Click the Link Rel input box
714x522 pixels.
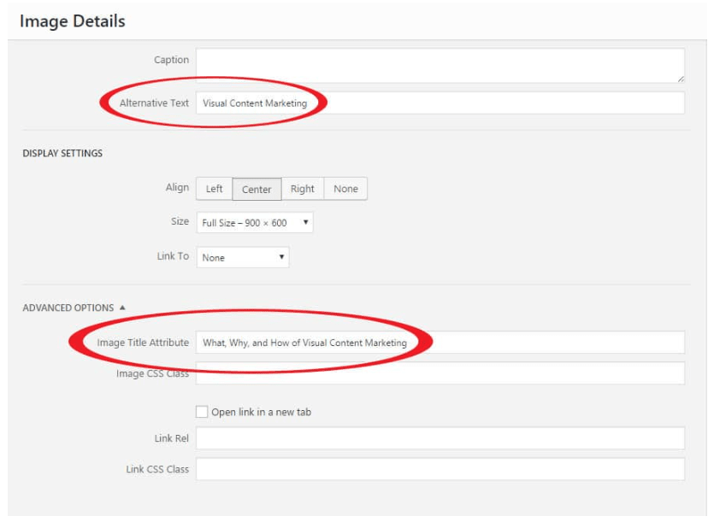click(x=440, y=438)
